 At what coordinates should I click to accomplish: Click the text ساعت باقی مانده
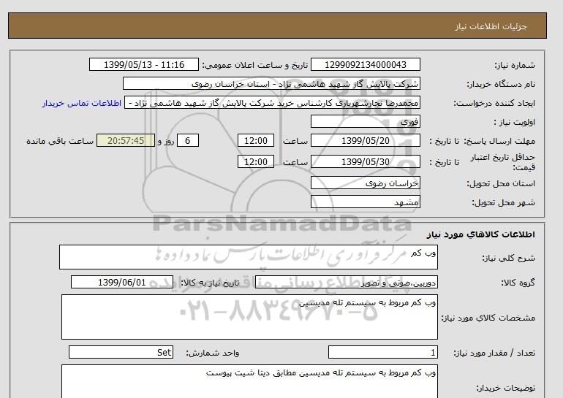[x=60, y=141]
